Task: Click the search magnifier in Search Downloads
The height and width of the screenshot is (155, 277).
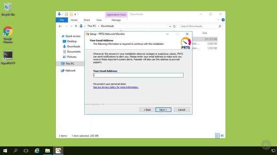Action: click(220, 26)
